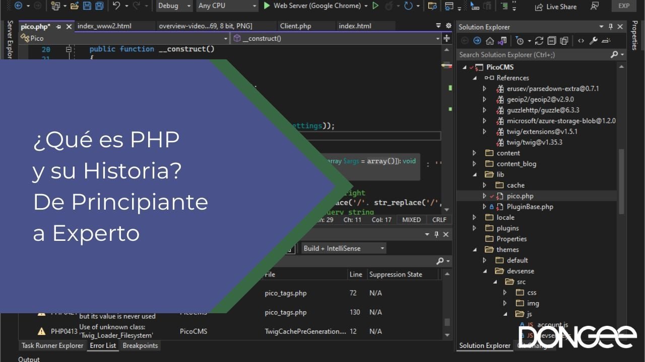
Task: Open the Debug configuration dropdown
Action: pos(174,6)
